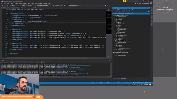Collapse the BlazorStateCognitive.Client project
Screen dimensions: 177x99
(114, 15)
